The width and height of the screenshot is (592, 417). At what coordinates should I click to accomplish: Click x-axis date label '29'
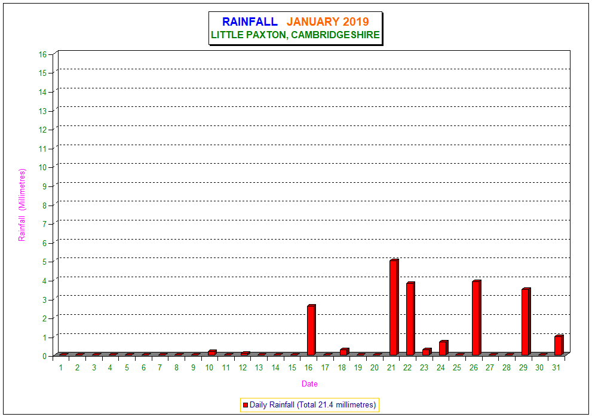(523, 367)
